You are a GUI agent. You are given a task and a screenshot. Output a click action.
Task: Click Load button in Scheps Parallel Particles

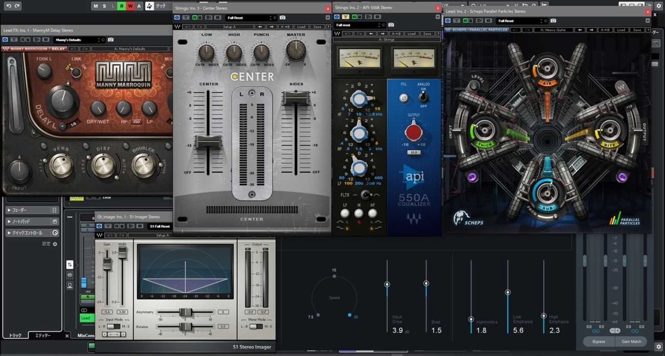[621, 30]
